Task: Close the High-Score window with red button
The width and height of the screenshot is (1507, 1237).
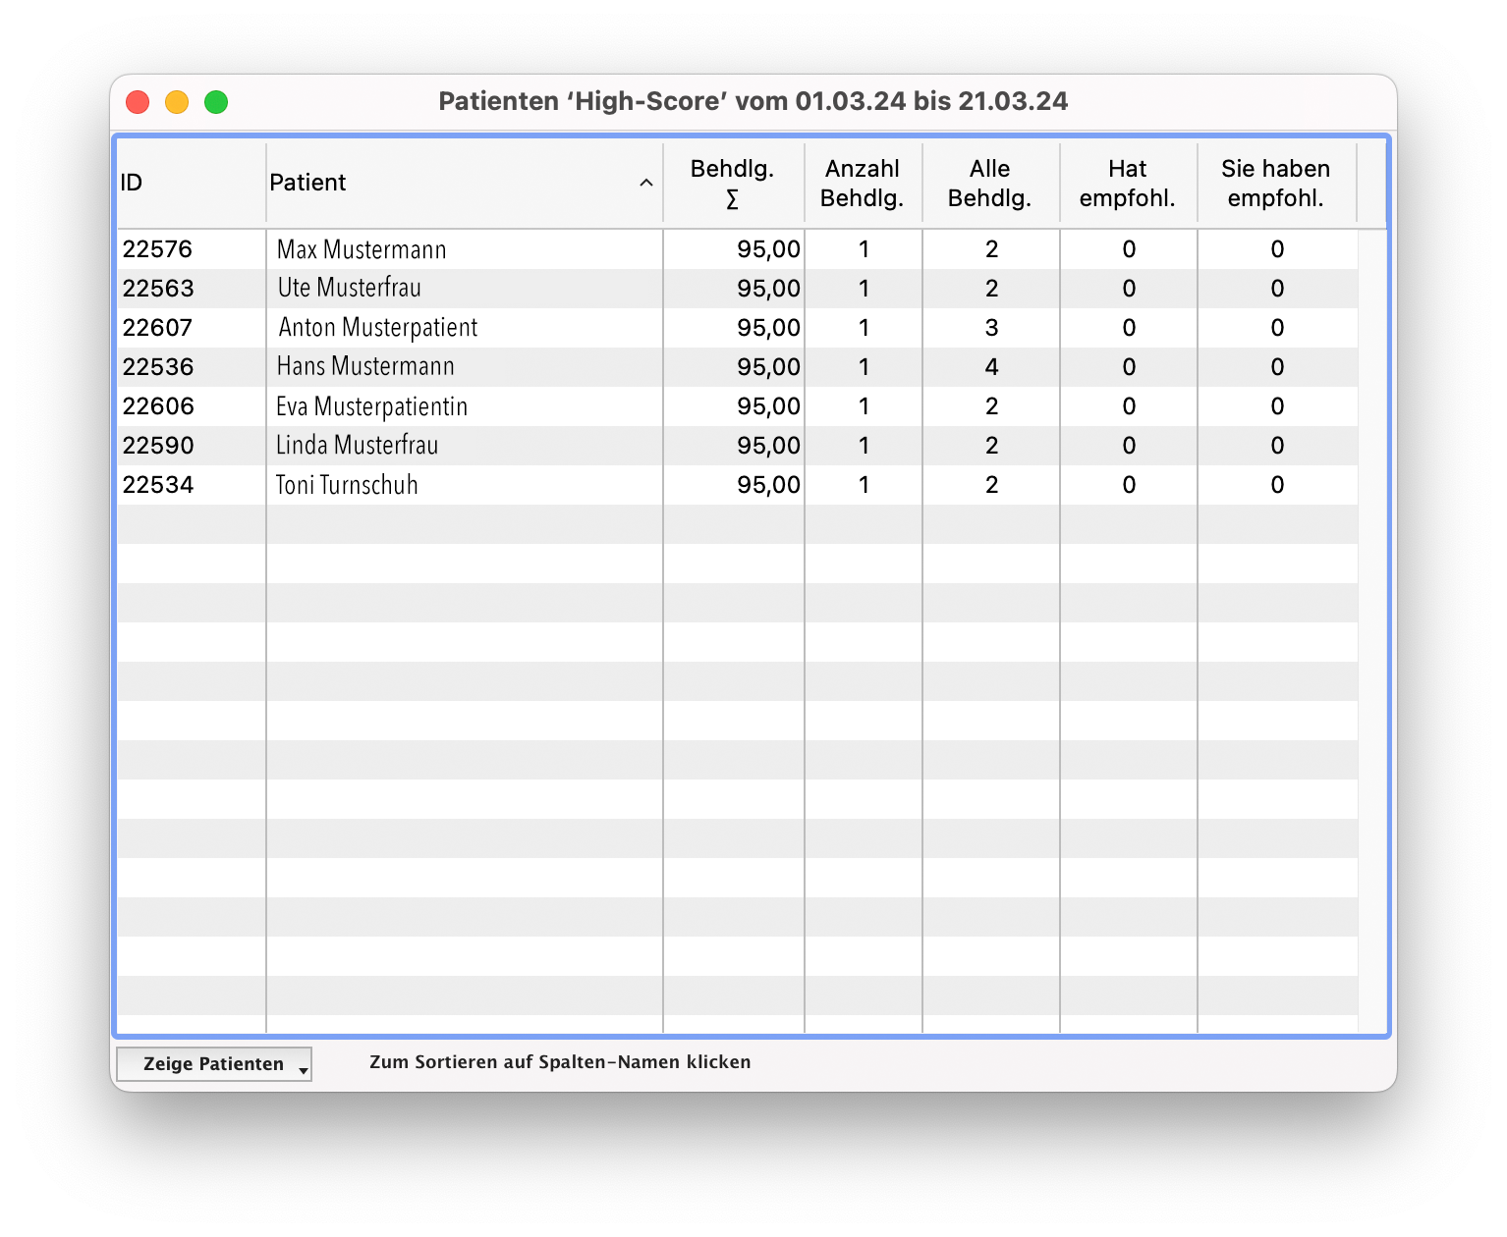Action: [138, 102]
